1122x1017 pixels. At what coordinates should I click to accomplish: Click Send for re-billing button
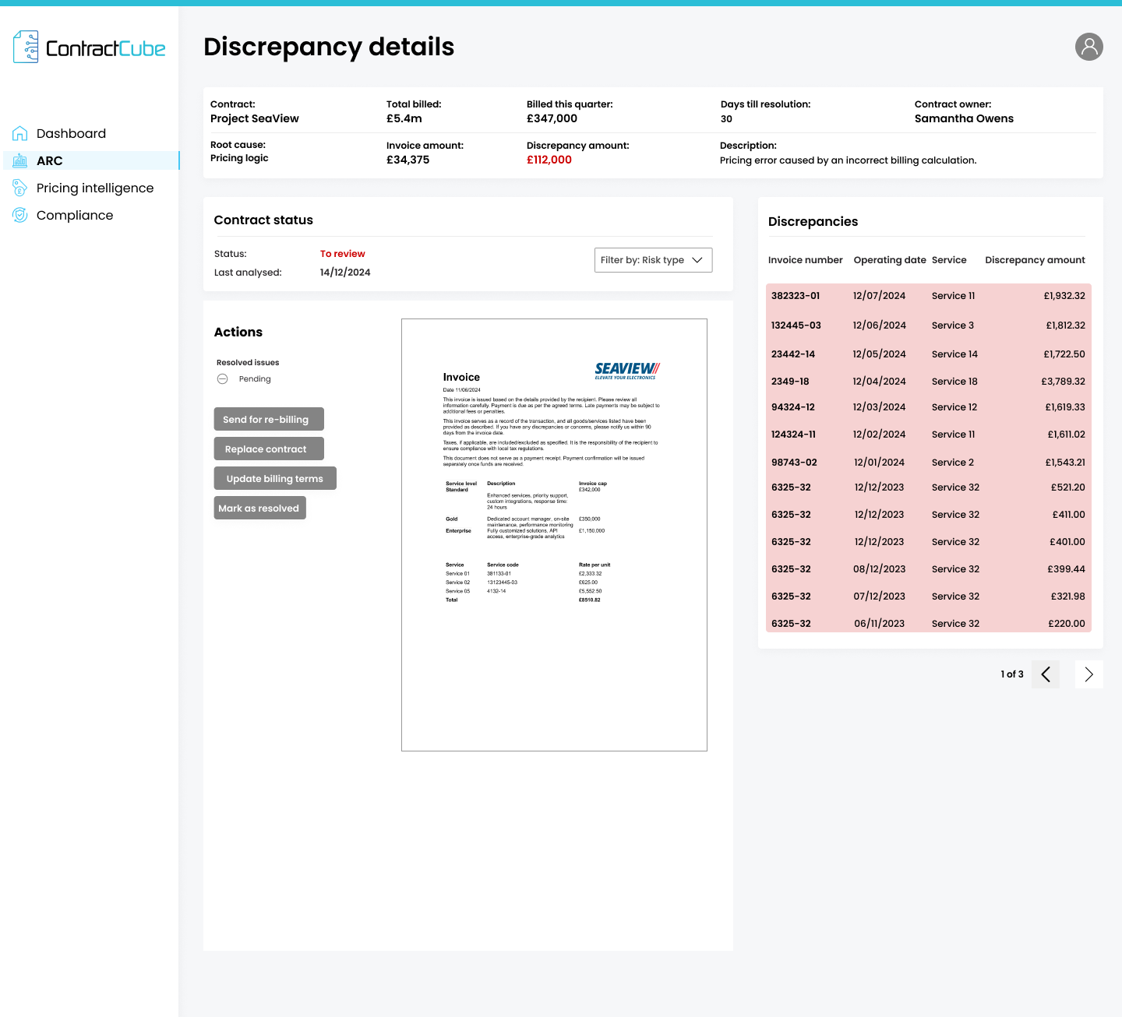click(x=269, y=419)
